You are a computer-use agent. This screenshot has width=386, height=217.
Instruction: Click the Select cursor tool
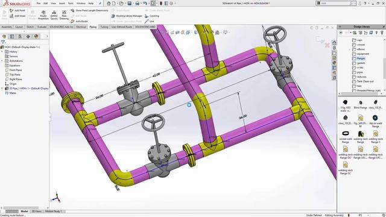pos(153,3)
